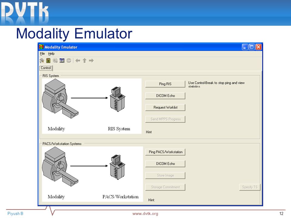Click the Request Worklist button
Screen dimensions: 291x218
(x=165, y=107)
